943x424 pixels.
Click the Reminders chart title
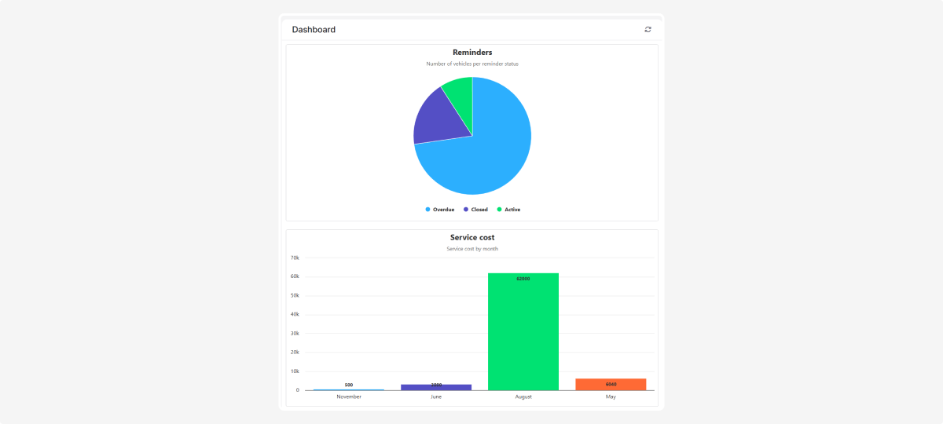472,53
